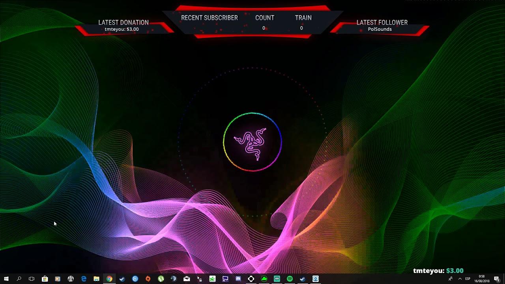505x284 pixels.
Task: Open the People icon in system tray
Action: [x=451, y=279]
